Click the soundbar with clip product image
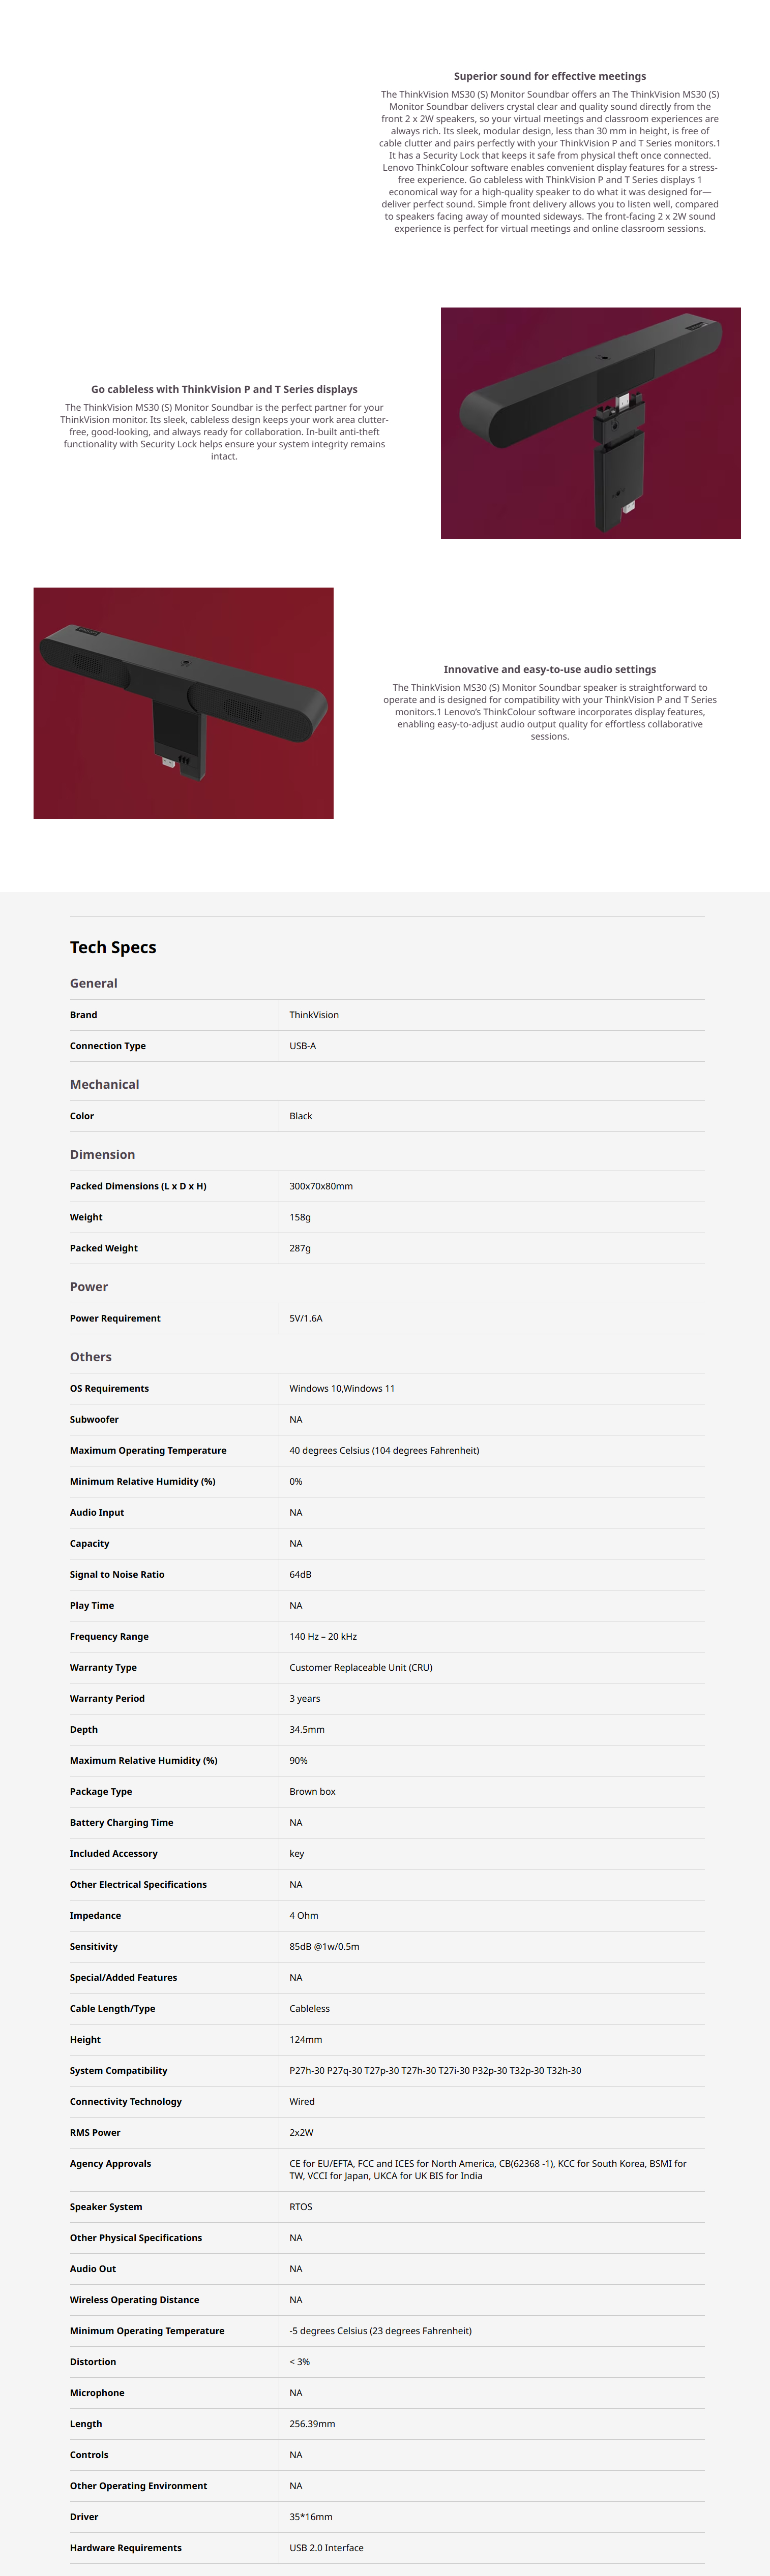The image size is (770, 2576). coord(590,423)
